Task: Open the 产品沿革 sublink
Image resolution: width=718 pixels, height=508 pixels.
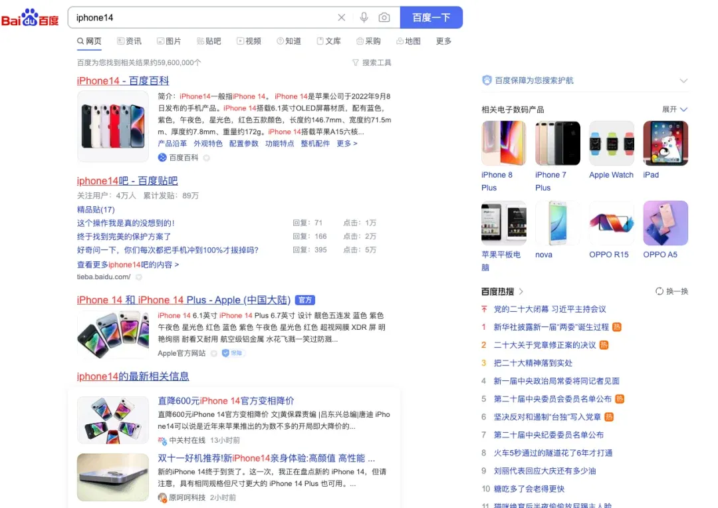Action: pyautogui.click(x=172, y=144)
